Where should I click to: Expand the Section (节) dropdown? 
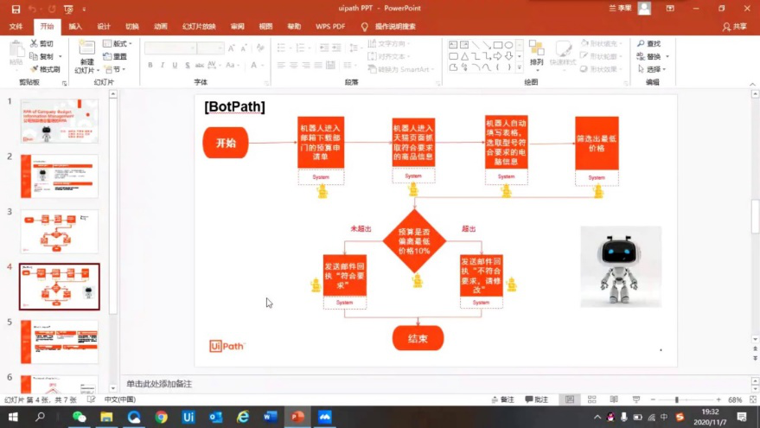[116, 69]
